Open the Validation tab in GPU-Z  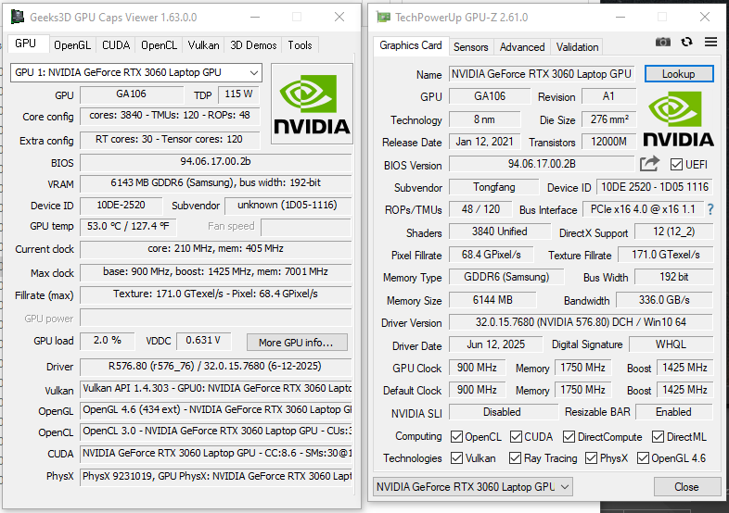(x=577, y=47)
